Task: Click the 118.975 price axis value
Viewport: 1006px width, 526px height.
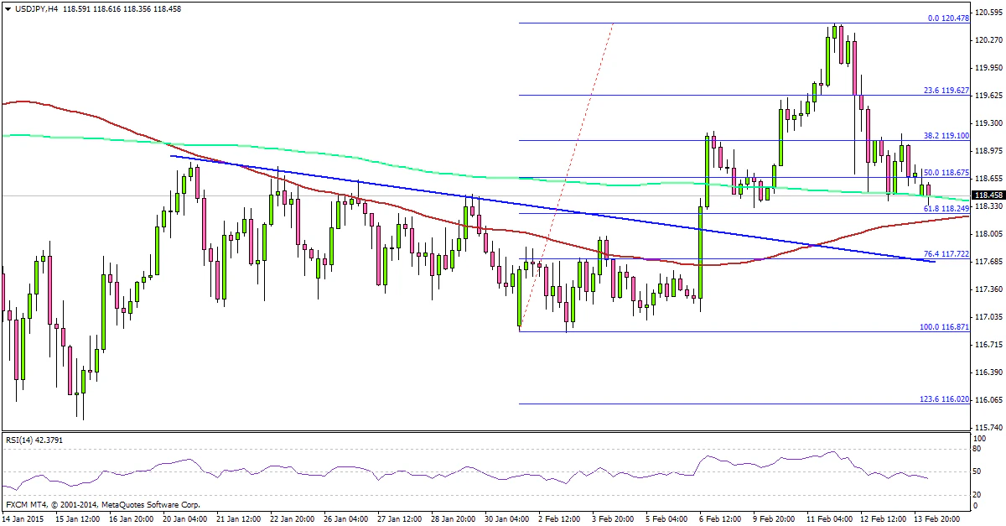Action: [989, 150]
